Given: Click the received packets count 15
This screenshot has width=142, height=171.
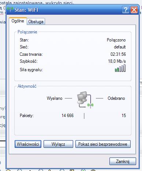Looking at the screenshot, I should [124, 116].
